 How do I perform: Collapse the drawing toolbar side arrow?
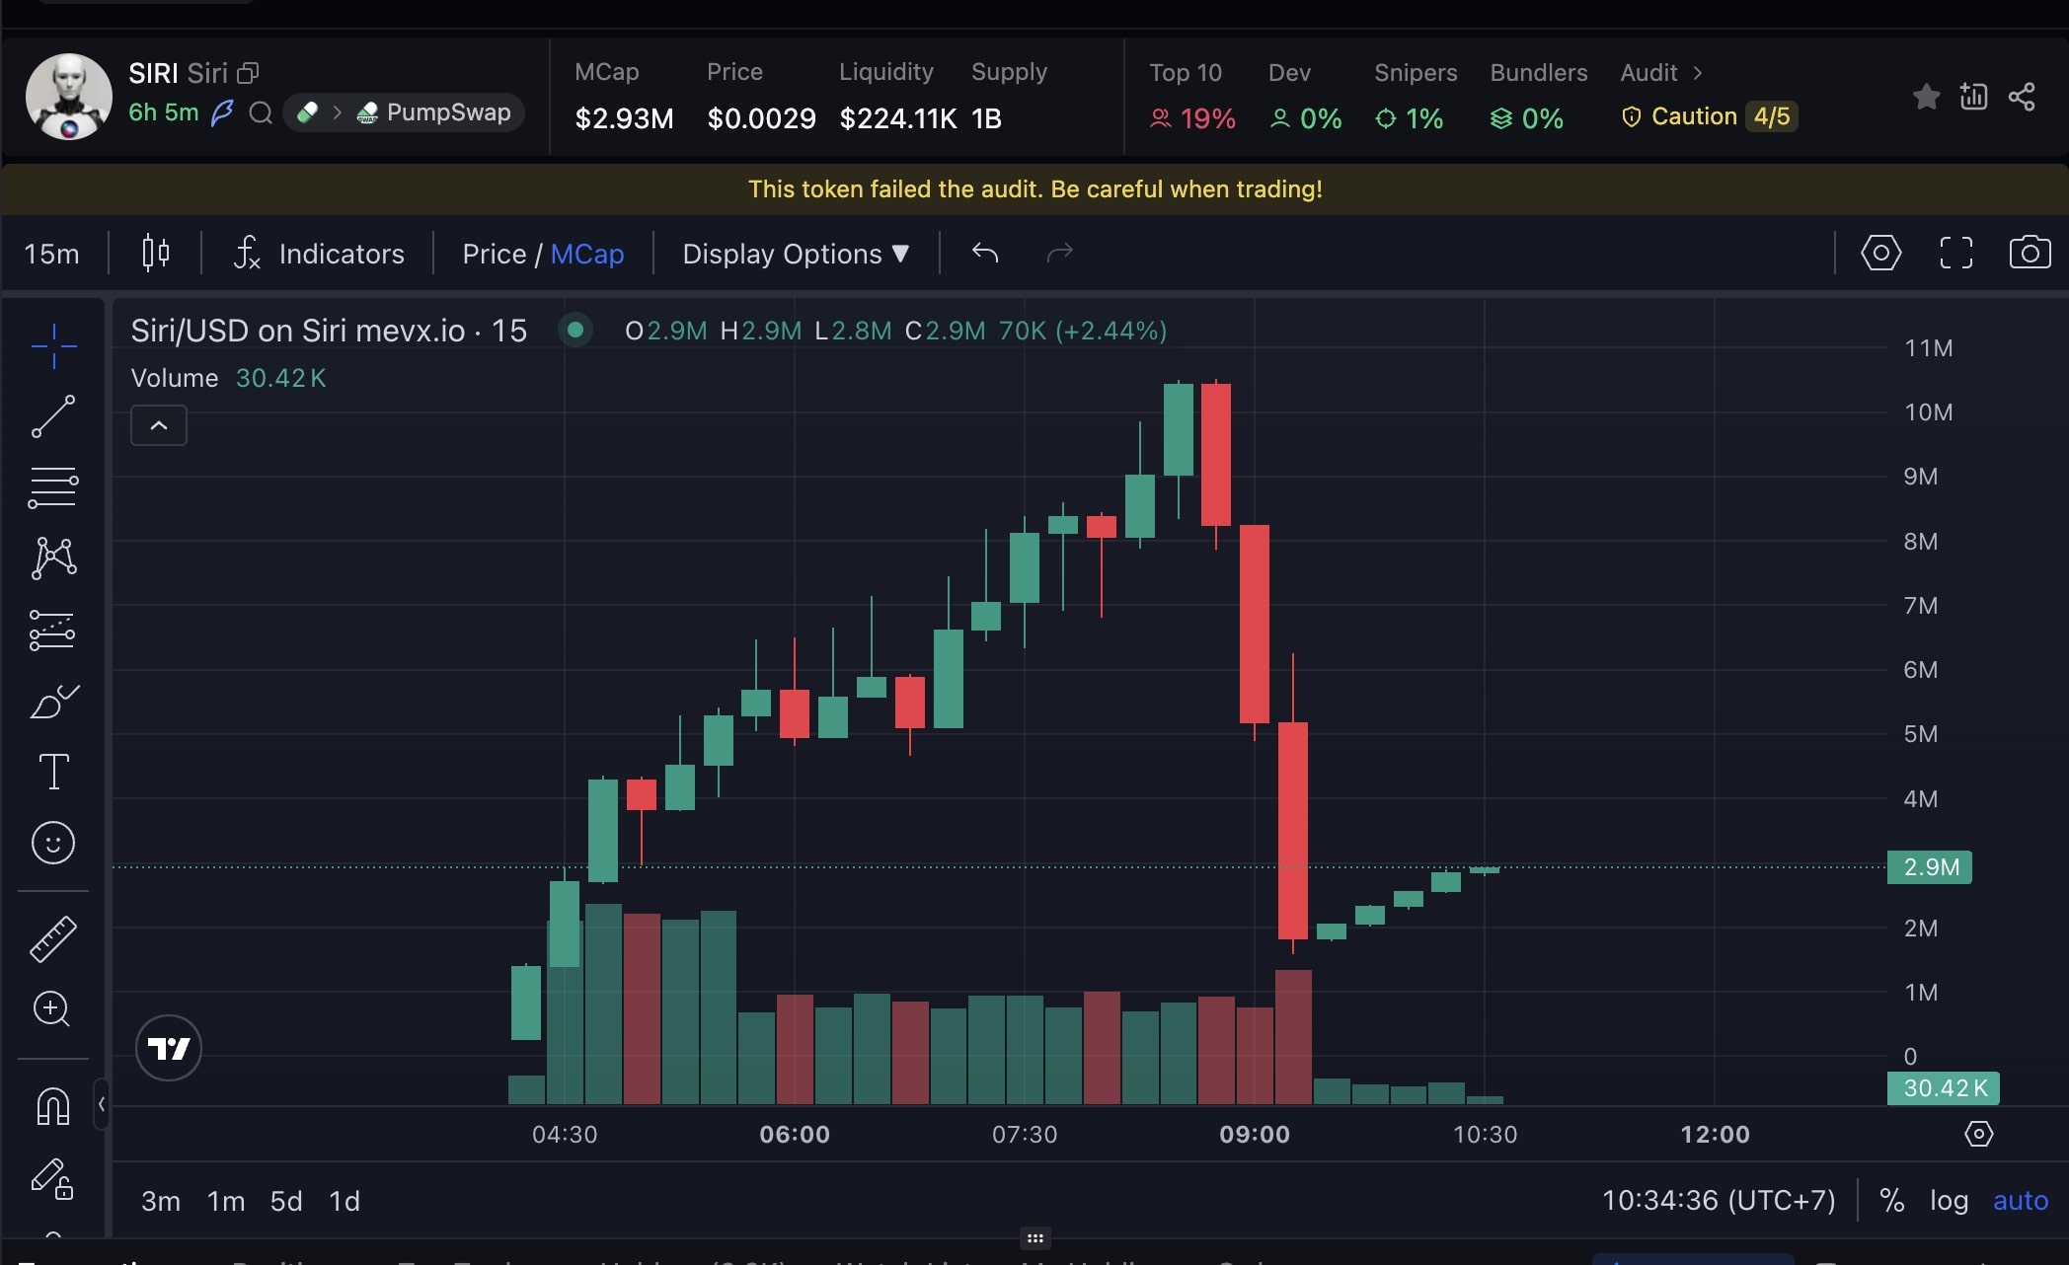(101, 1103)
